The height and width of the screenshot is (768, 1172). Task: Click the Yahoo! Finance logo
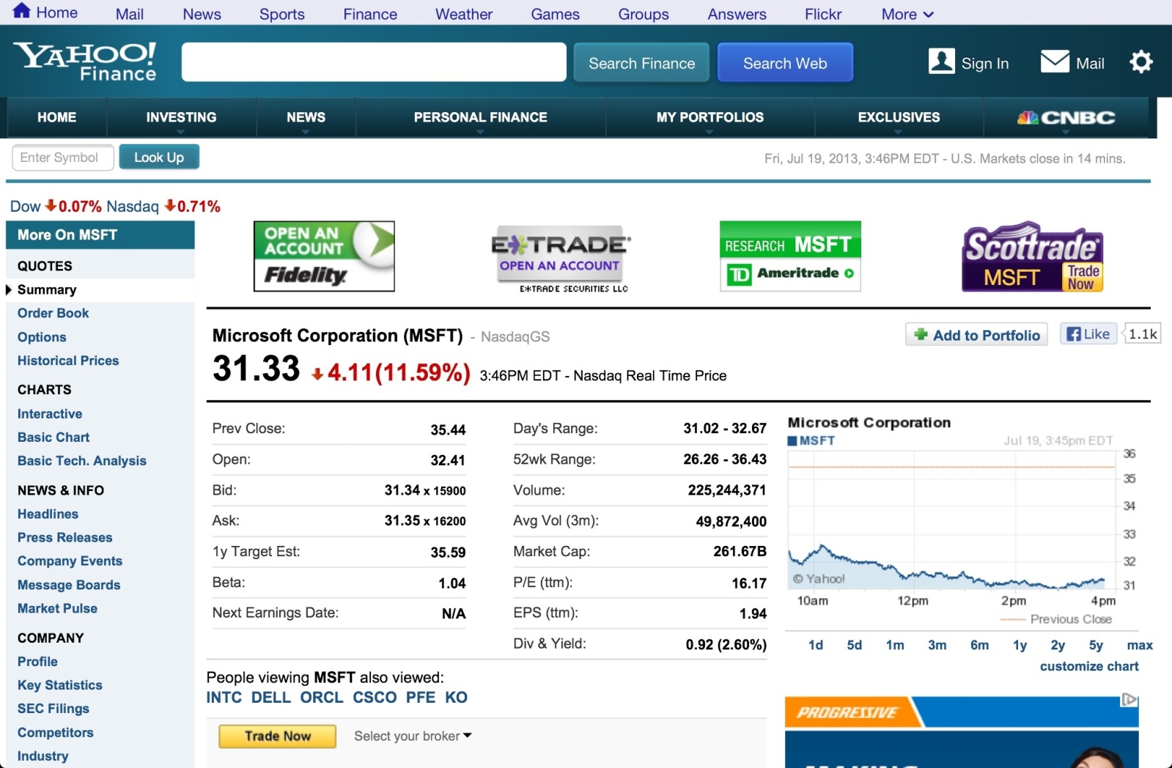84,62
